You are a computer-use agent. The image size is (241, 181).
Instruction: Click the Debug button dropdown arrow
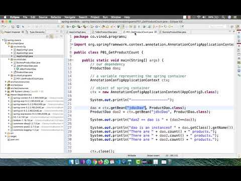(x=70, y=27)
